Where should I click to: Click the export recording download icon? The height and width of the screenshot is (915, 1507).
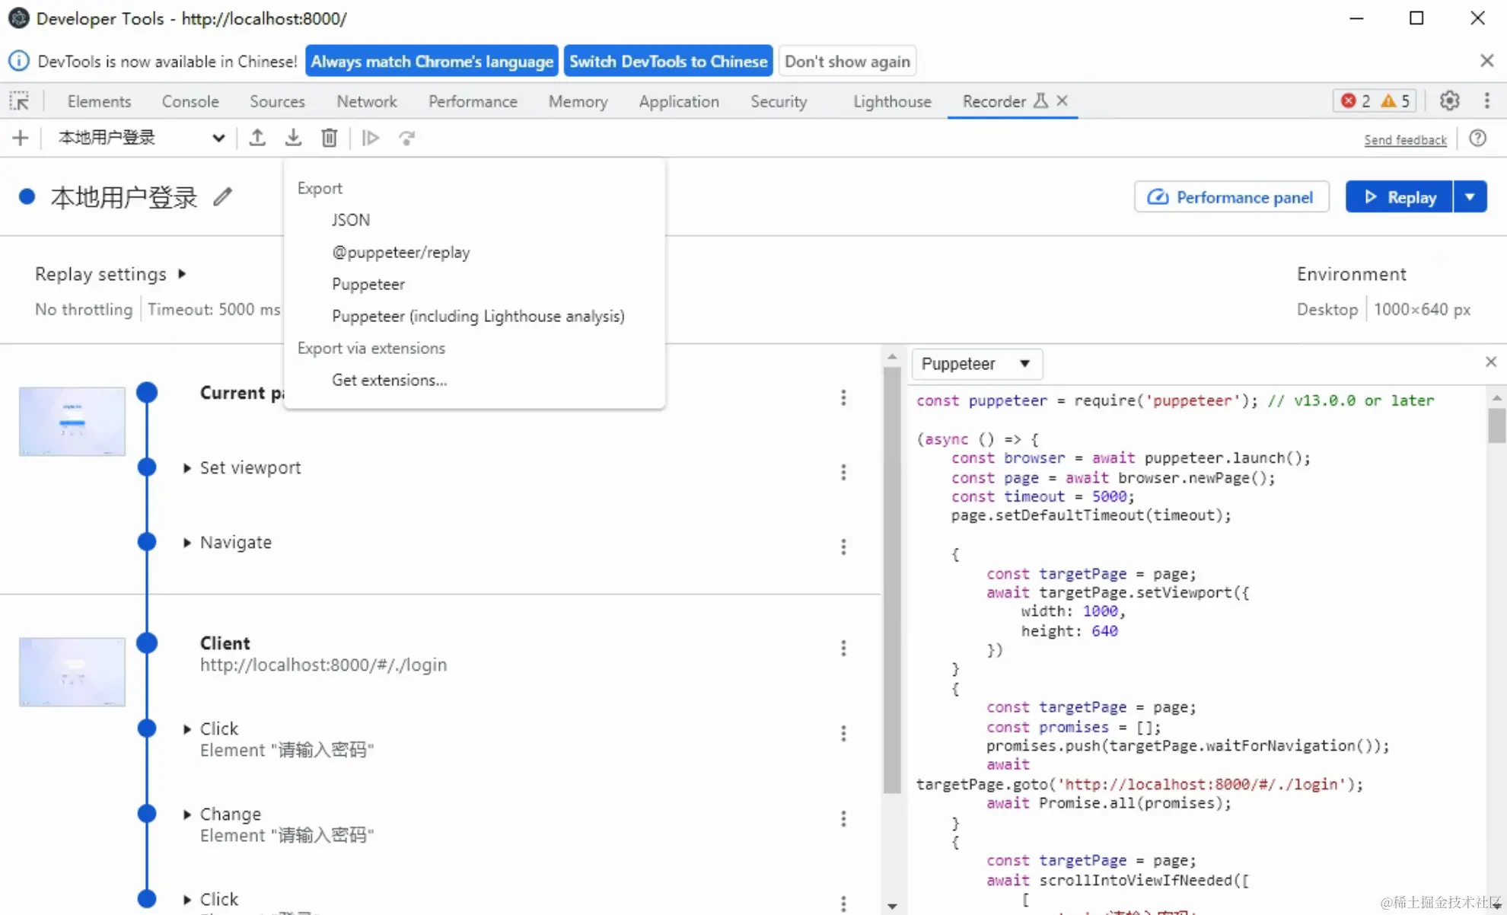point(293,138)
